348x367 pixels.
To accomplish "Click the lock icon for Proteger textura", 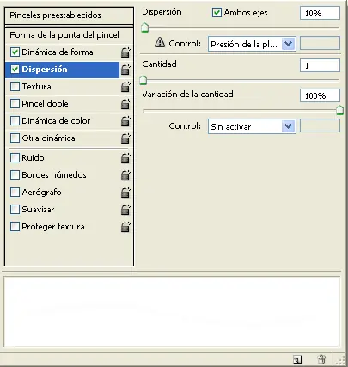I will [125, 227].
